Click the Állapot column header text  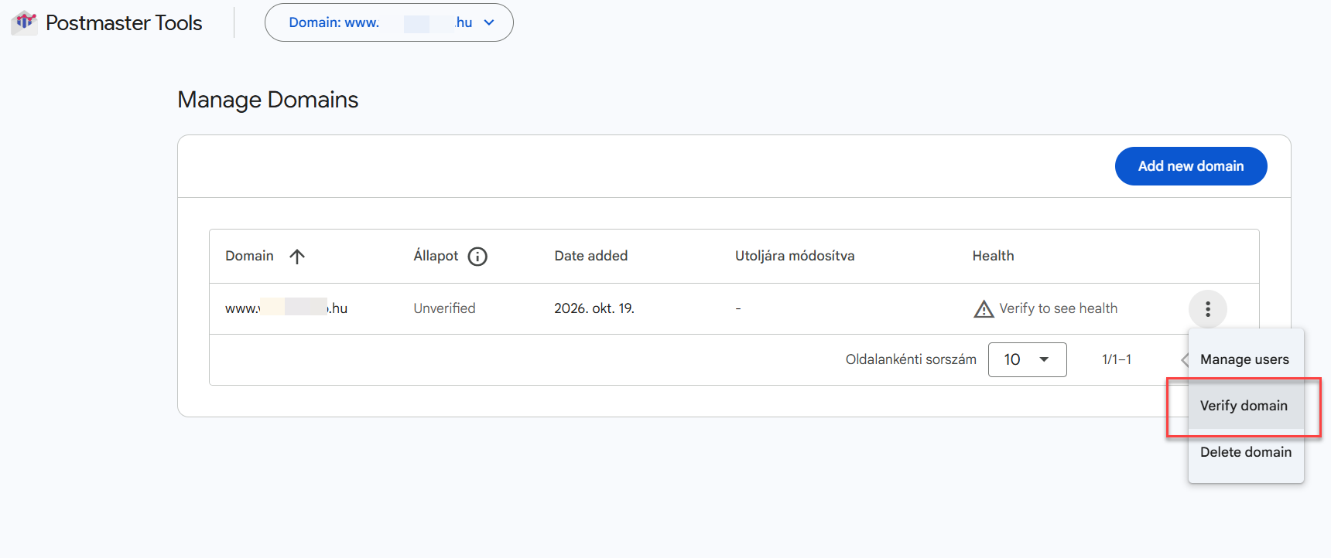tap(436, 256)
